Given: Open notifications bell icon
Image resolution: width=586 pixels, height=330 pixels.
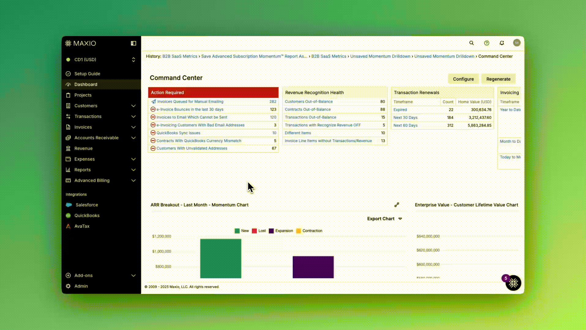Looking at the screenshot, I should pos(502,43).
